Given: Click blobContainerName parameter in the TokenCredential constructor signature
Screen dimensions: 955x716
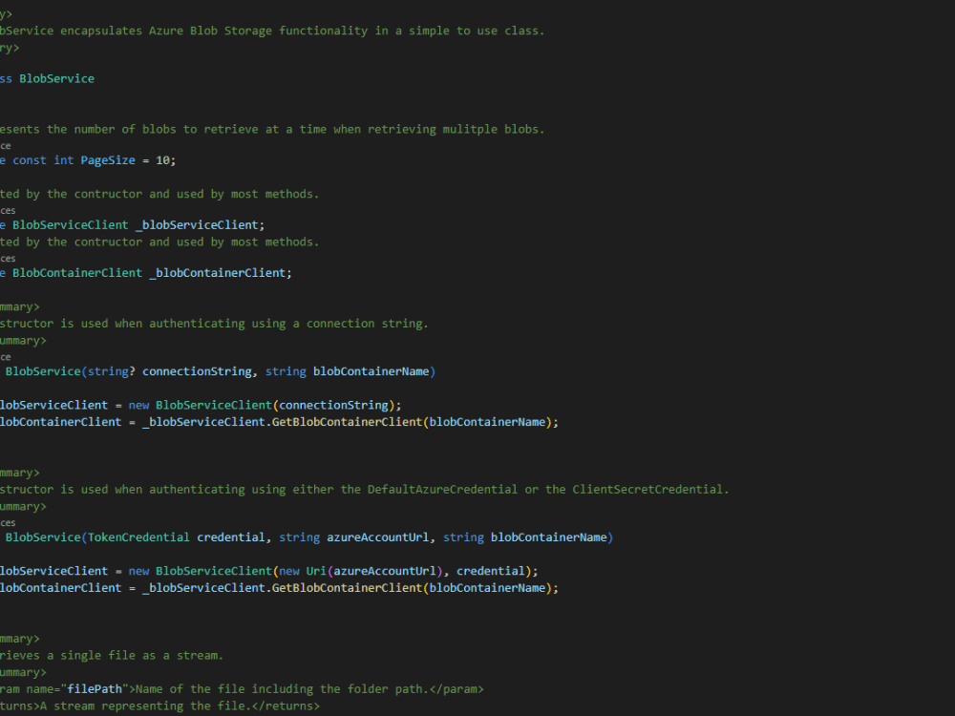Looking at the screenshot, I should [x=549, y=537].
